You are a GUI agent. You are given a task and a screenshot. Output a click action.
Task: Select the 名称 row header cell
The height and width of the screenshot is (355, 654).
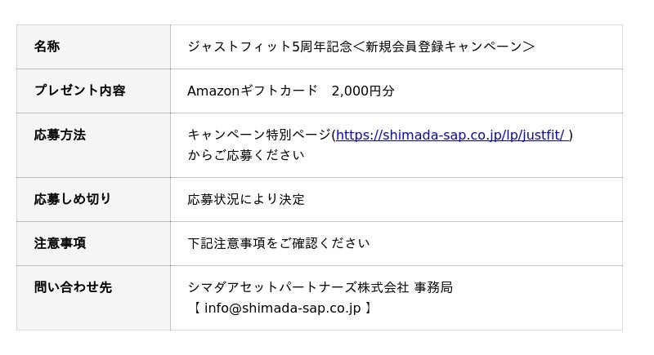[x=47, y=47]
